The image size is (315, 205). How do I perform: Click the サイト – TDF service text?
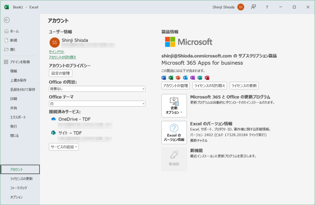(x=70, y=133)
